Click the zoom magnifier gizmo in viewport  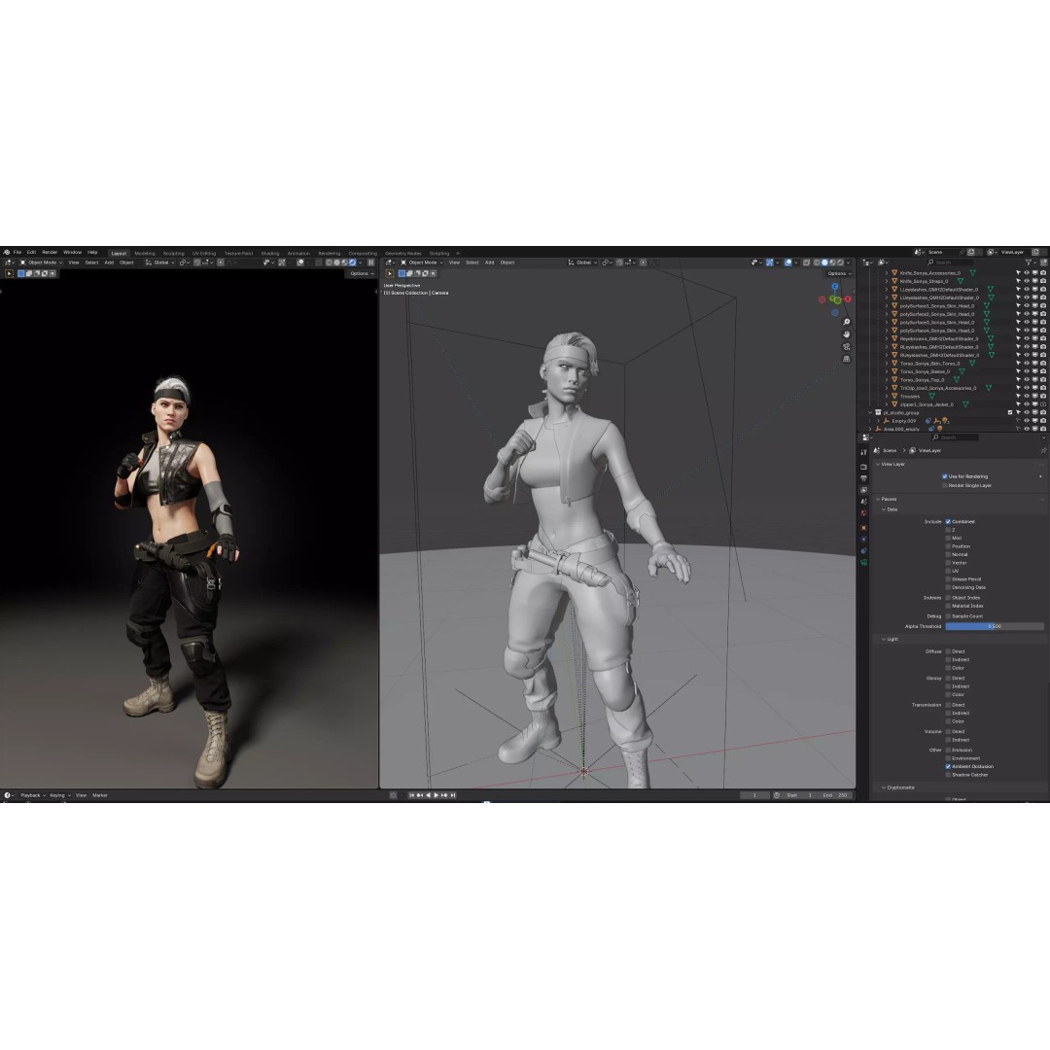[x=847, y=322]
